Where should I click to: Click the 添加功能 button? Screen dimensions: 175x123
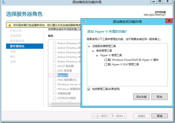(141, 97)
